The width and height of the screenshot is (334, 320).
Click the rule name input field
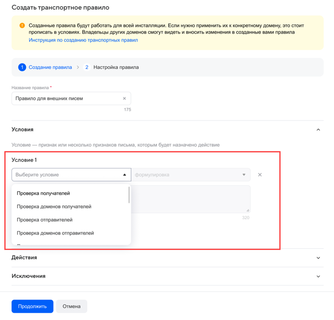(66, 99)
